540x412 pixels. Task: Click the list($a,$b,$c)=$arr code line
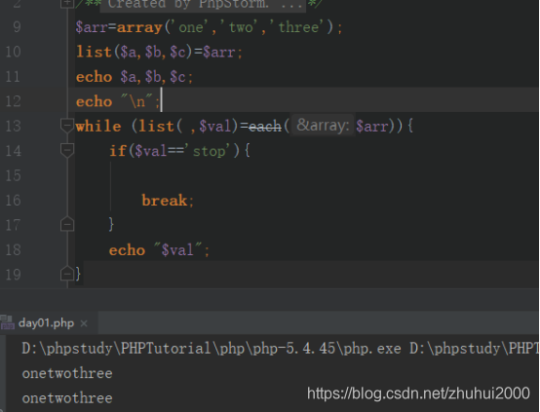(159, 52)
